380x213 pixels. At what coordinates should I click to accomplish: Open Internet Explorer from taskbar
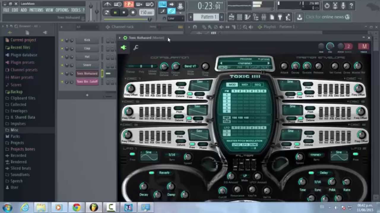tap(25, 207)
